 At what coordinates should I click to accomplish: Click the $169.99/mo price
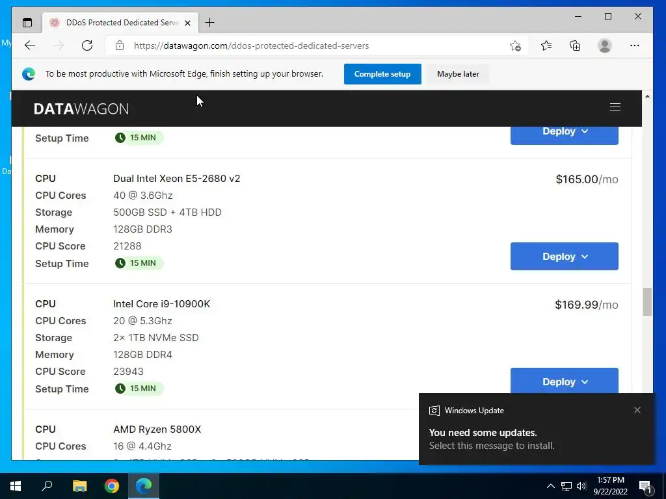tap(587, 305)
